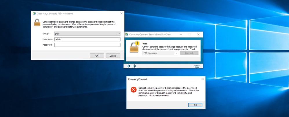
Task: Click the 'Cisco AnyConnect | FTD-Hostname' window title
Action: [55, 14]
